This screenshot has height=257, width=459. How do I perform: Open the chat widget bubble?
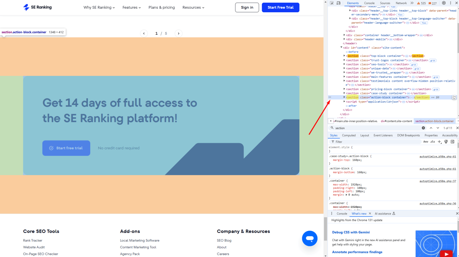[x=310, y=238]
